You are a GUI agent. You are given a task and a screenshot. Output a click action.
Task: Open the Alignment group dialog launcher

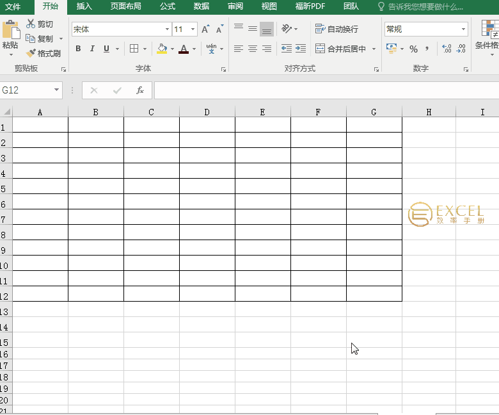376,69
